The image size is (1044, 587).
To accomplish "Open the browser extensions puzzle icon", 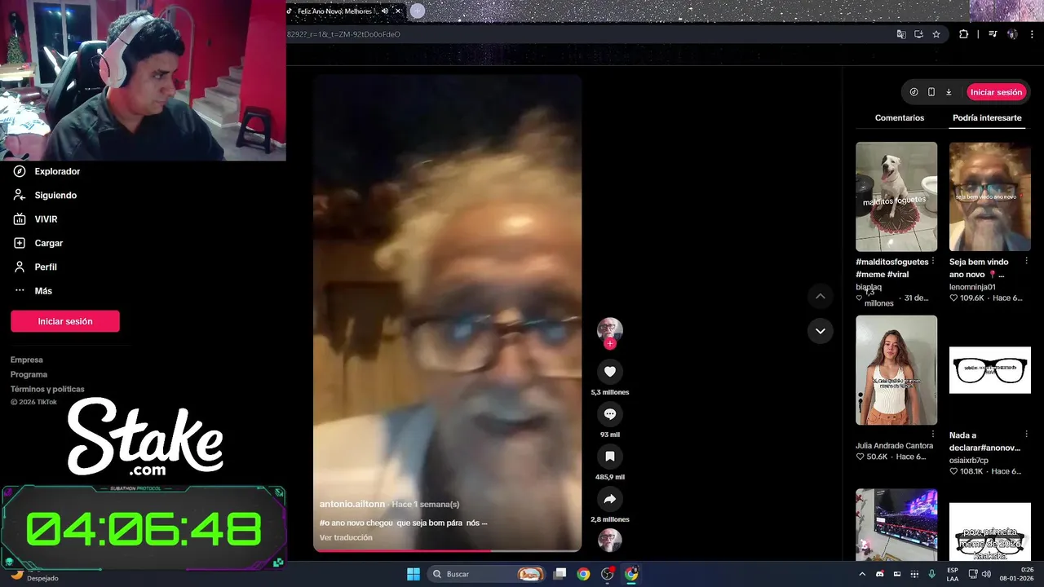I will coord(963,34).
